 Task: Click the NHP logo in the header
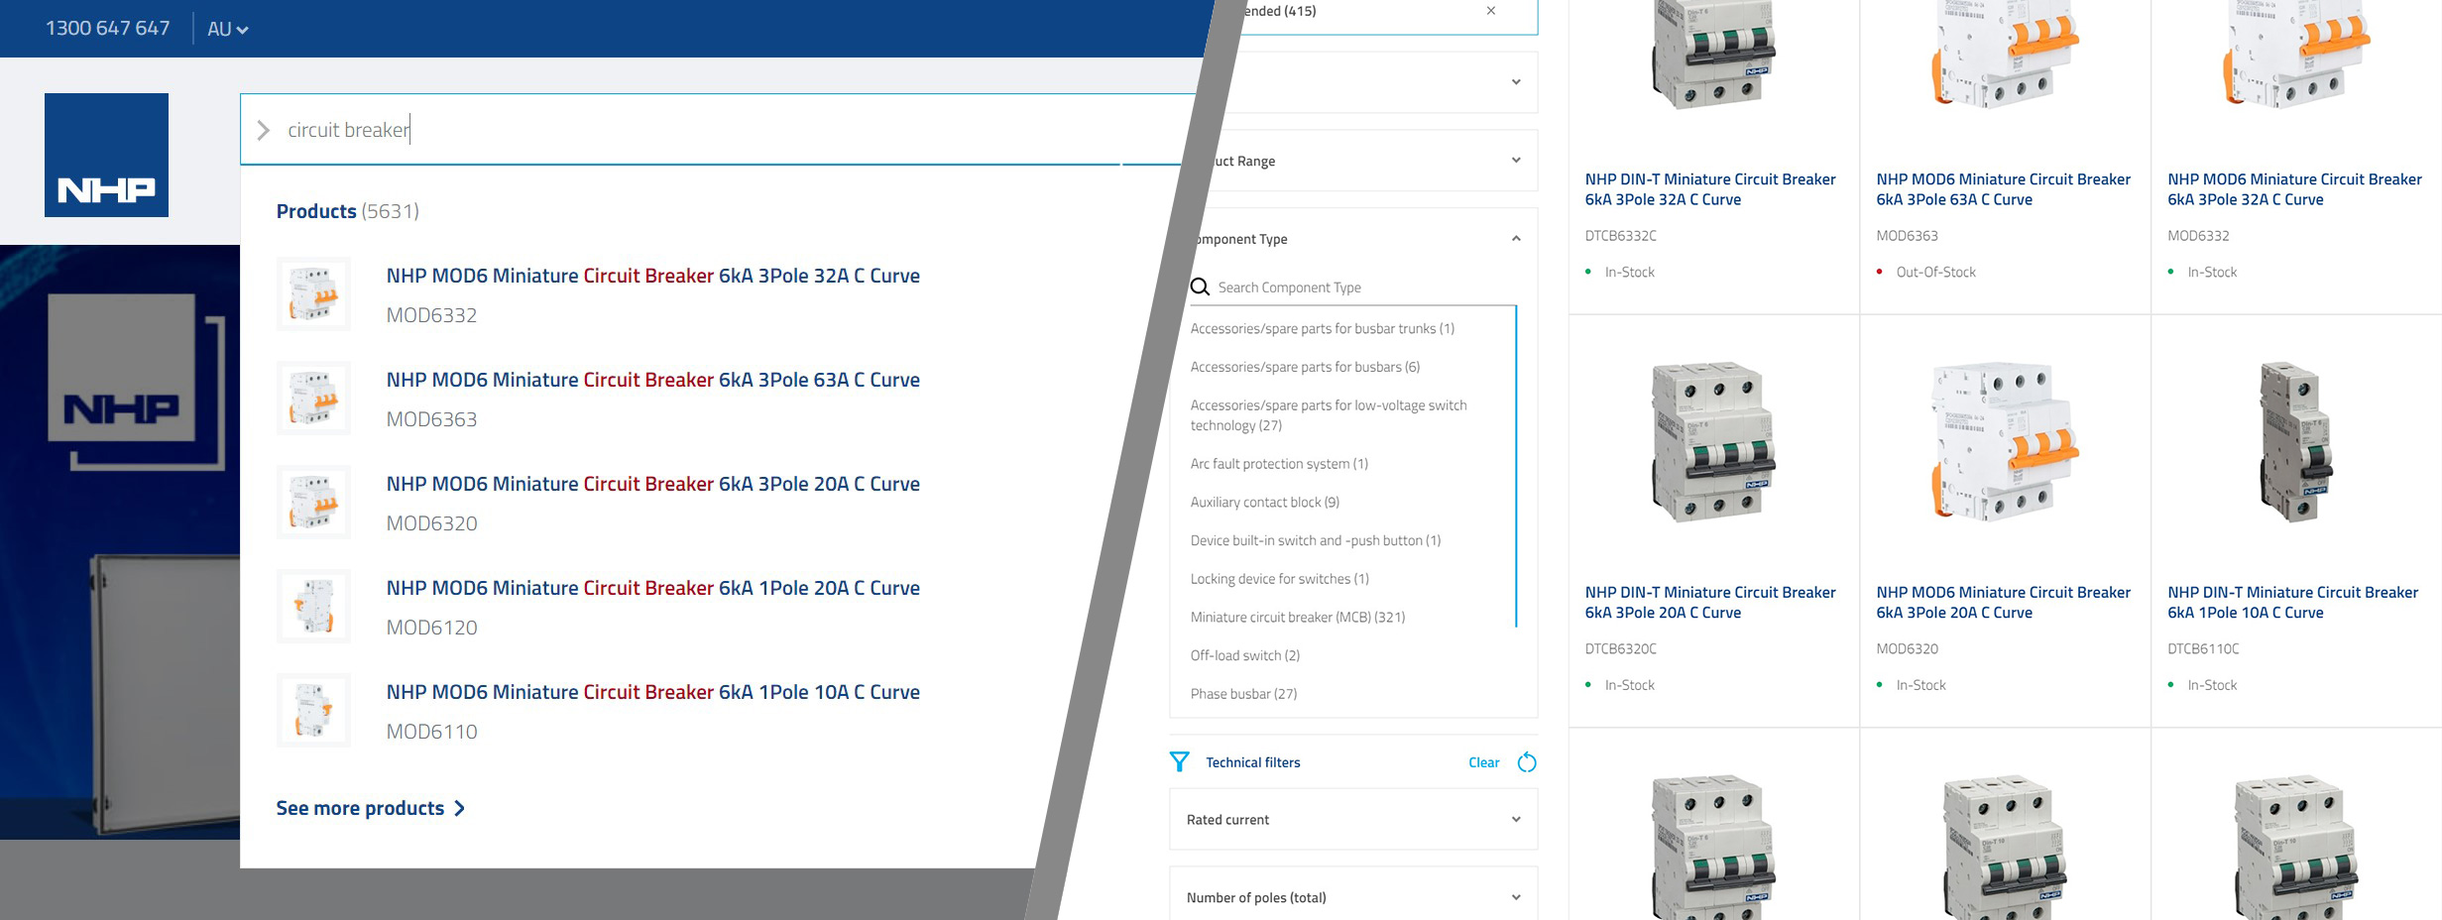click(106, 155)
